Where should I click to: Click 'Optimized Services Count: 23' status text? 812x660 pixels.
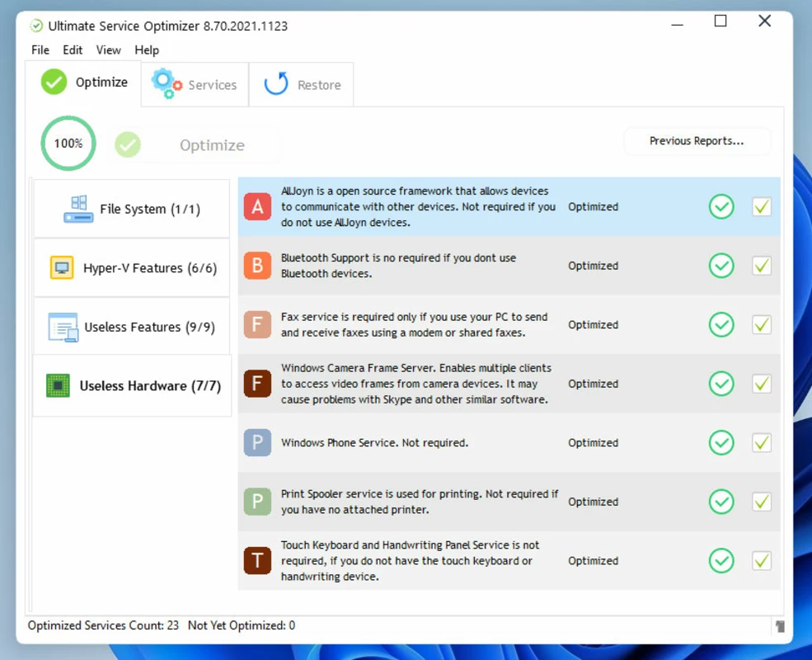(x=103, y=625)
